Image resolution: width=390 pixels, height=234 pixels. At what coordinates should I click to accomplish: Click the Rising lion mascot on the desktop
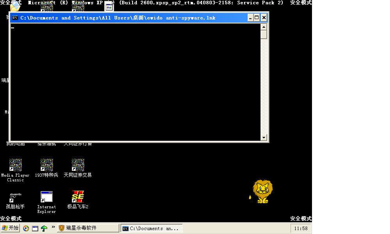261,191
